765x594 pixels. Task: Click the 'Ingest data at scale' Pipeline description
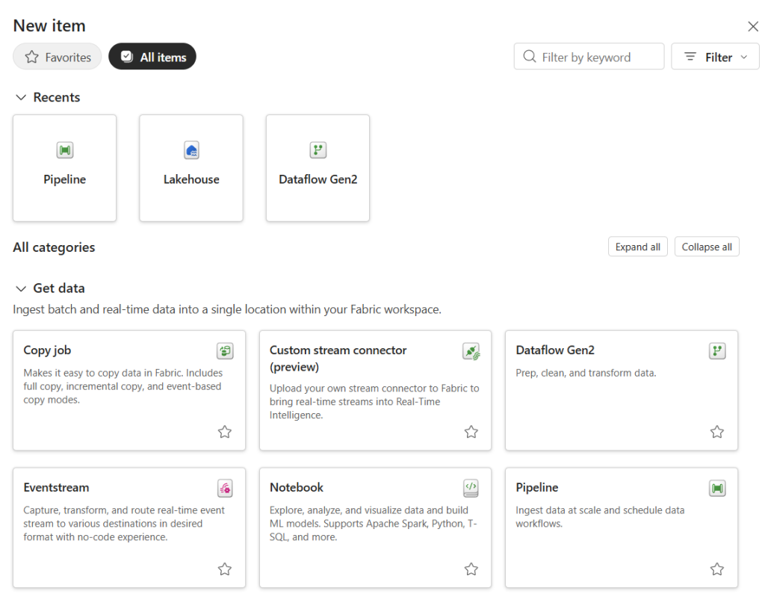tap(600, 517)
